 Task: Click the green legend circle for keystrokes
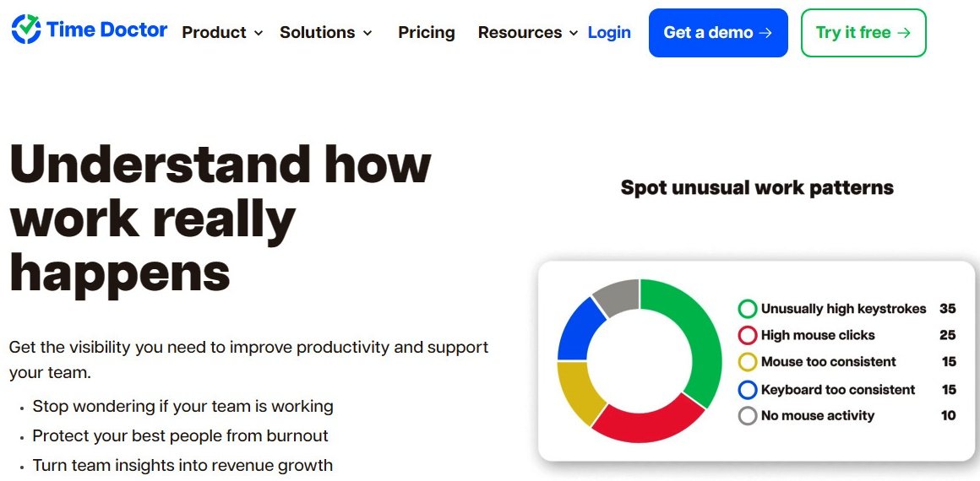click(x=748, y=309)
